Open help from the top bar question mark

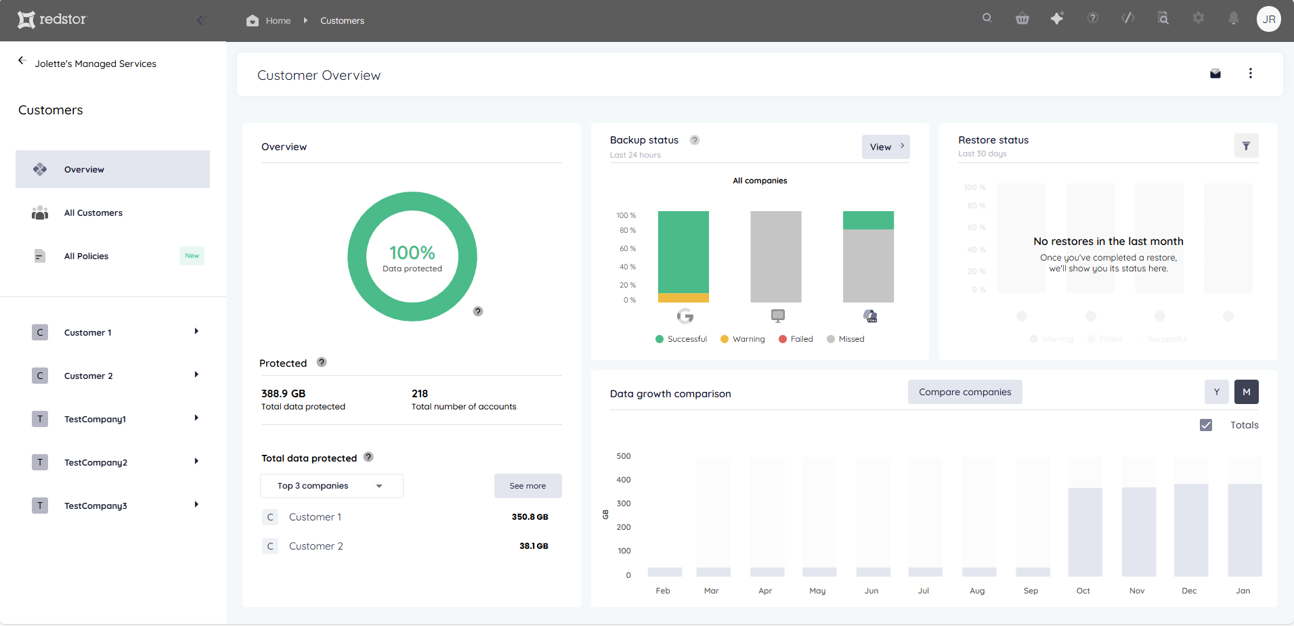pos(1093,18)
